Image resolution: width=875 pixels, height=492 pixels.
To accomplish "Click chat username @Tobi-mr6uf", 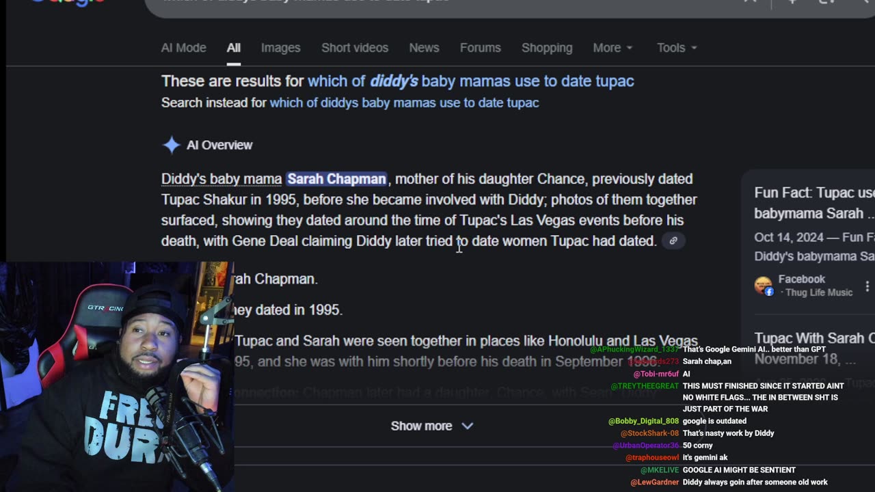I will [x=656, y=374].
